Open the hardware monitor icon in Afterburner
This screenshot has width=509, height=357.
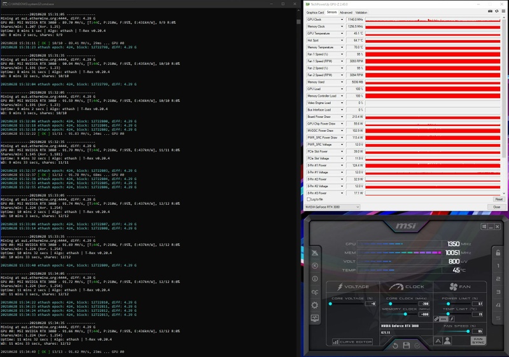(x=314, y=318)
